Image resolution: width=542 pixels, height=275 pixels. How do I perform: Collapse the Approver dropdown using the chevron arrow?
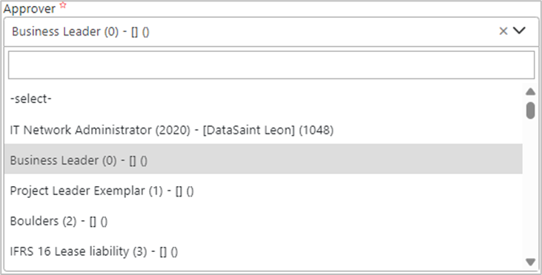[x=519, y=30]
